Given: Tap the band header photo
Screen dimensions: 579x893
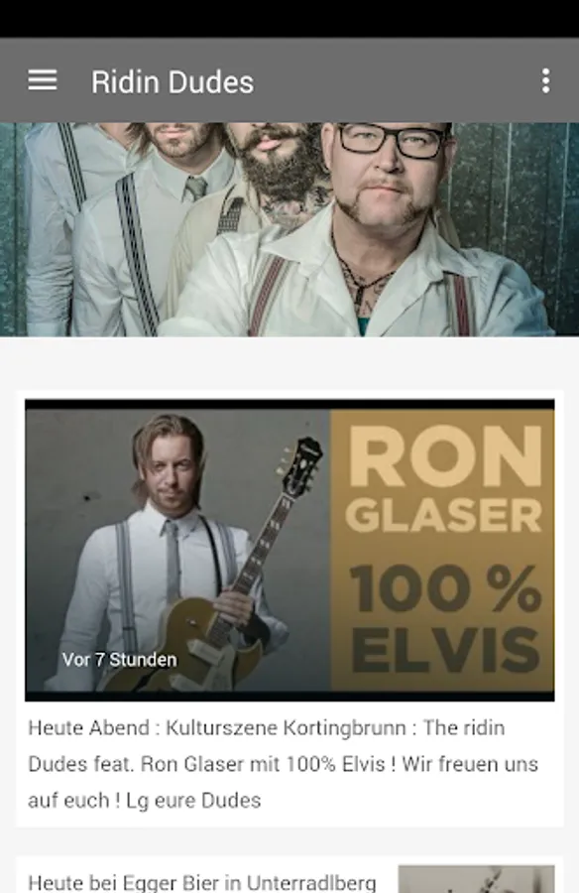Looking at the screenshot, I should (x=289, y=229).
